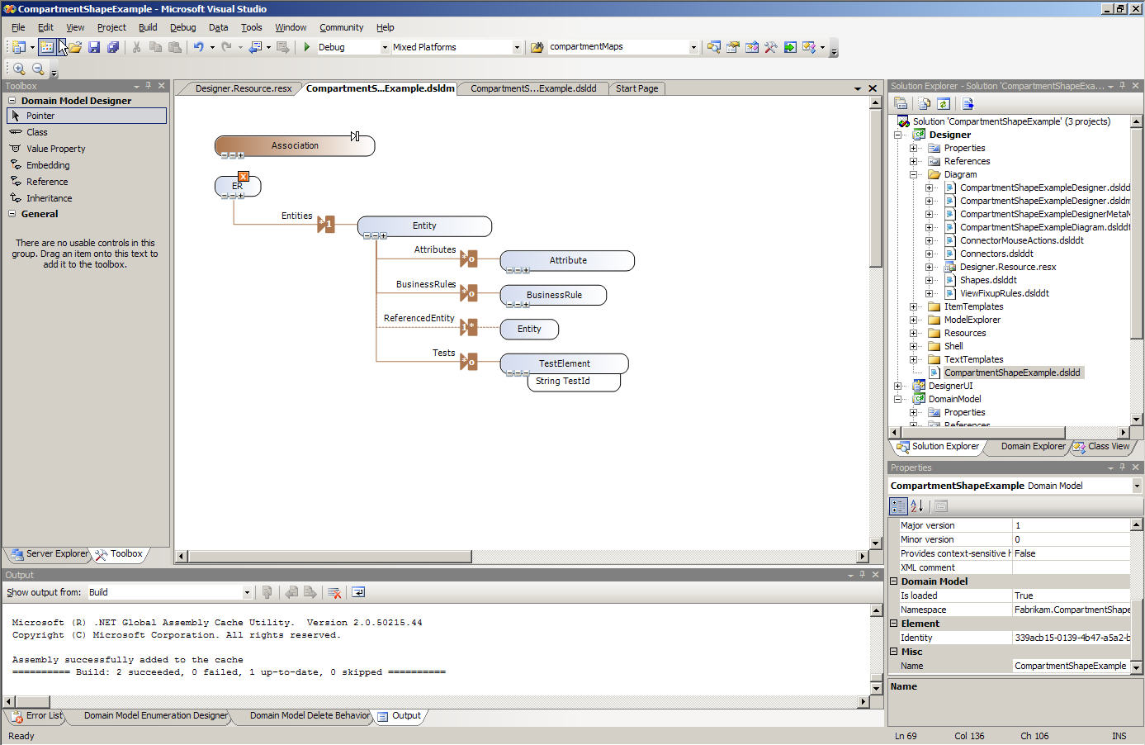The width and height of the screenshot is (1145, 745).
Task: Open the Debug configuration dropdown
Action: (x=385, y=47)
